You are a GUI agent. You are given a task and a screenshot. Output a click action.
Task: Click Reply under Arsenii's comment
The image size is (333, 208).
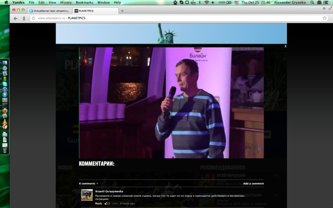(x=98, y=203)
